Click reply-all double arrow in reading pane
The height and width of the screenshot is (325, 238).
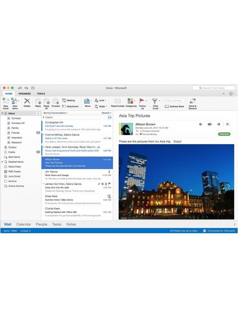[210, 124]
